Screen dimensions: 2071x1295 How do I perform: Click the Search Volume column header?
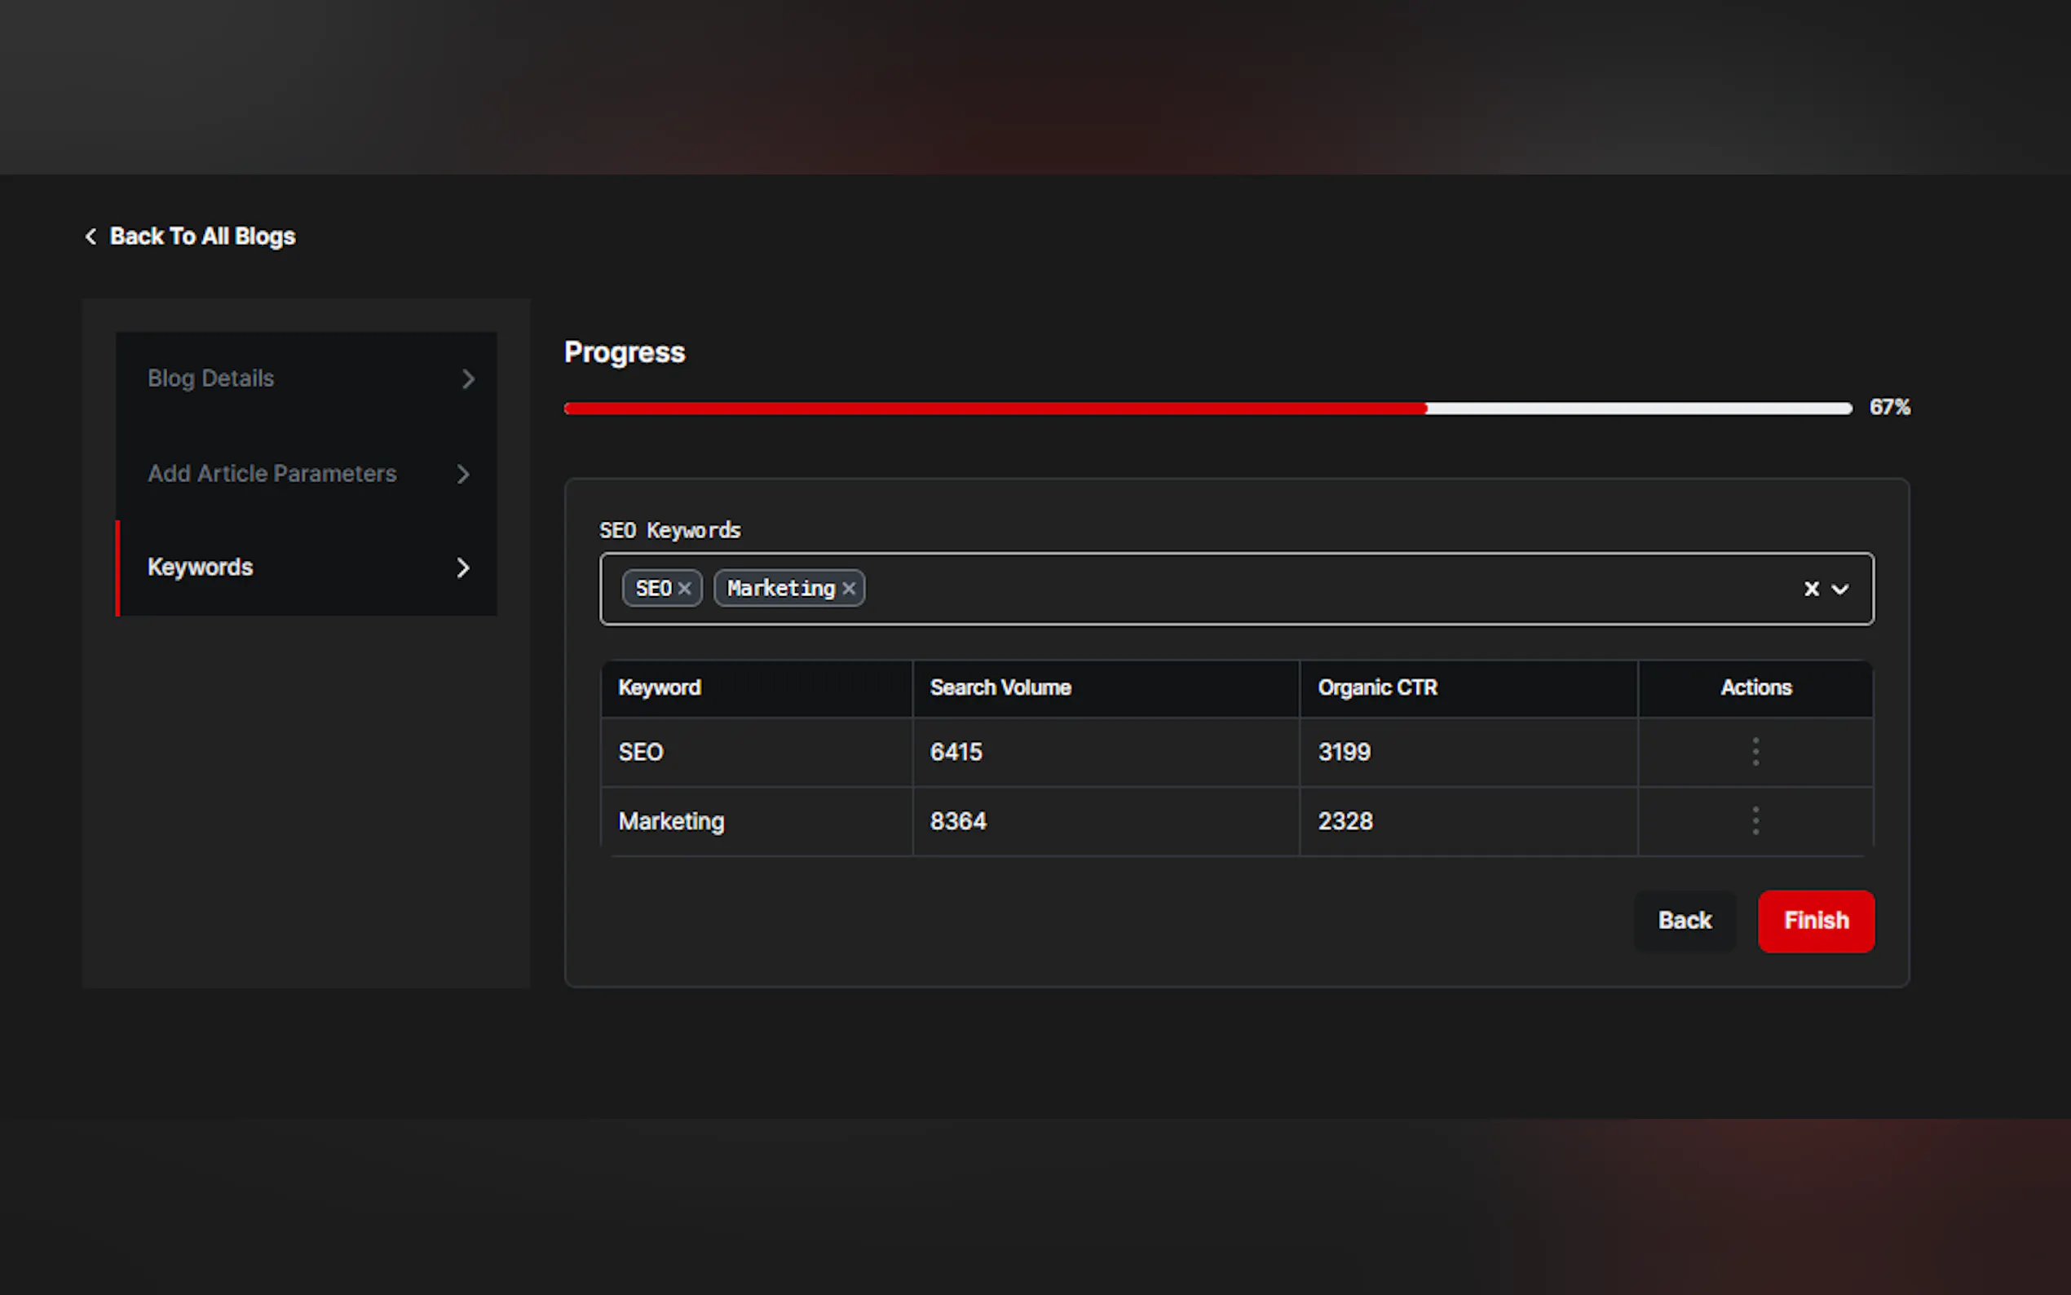coord(1000,687)
